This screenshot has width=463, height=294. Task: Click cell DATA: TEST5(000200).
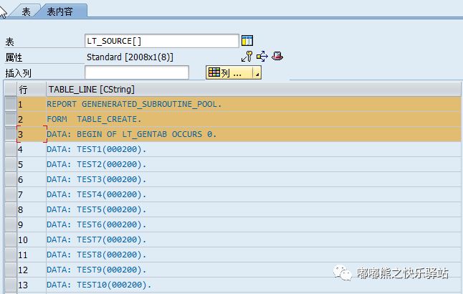pyautogui.click(x=253, y=209)
